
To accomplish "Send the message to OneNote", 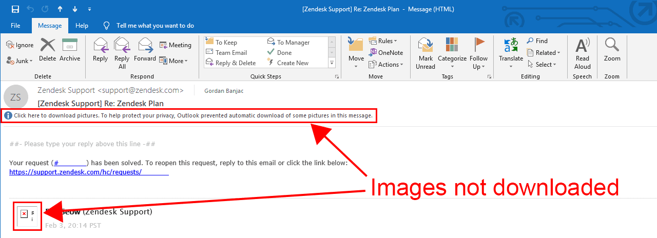I will 386,53.
